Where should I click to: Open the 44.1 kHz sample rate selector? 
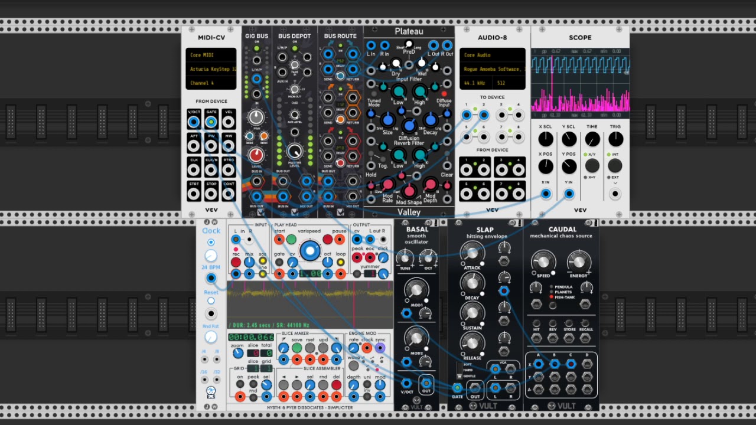coord(476,83)
